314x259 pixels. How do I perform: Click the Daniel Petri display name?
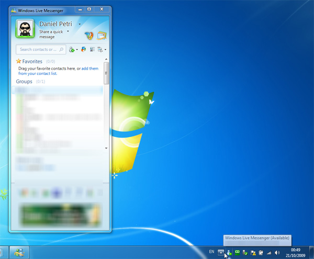(55, 24)
